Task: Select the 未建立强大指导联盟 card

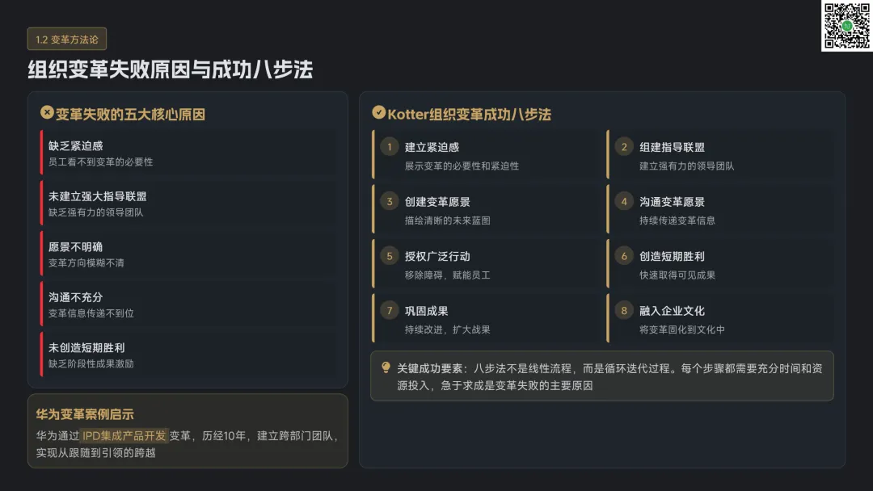Action: tap(188, 204)
